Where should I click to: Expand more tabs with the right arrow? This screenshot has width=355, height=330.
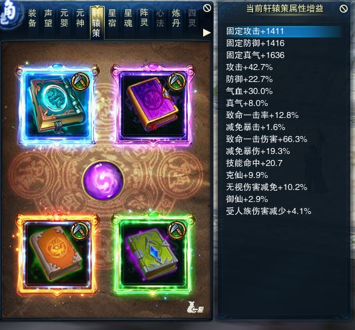(x=206, y=33)
